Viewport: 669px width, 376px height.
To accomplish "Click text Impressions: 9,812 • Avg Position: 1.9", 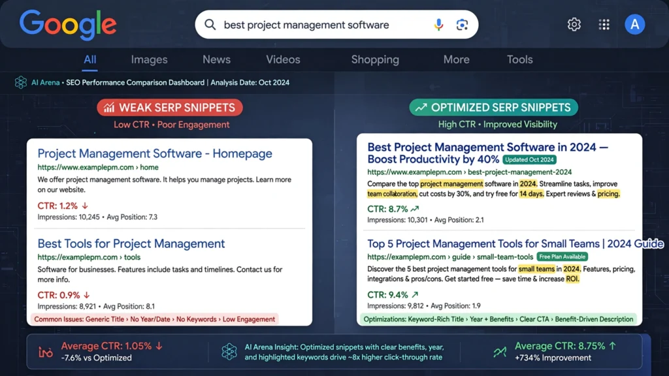I will [423, 305].
